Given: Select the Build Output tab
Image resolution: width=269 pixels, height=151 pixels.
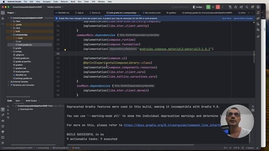Looking at the screenshot, I should pos(31,101).
